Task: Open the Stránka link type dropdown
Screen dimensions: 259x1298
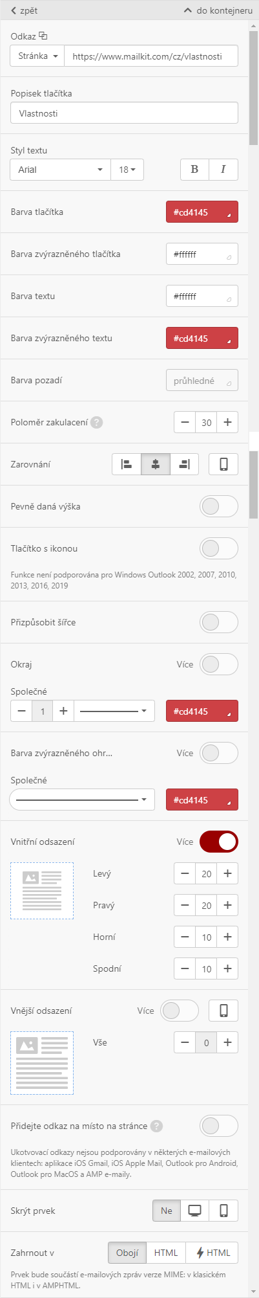Action: [37, 56]
